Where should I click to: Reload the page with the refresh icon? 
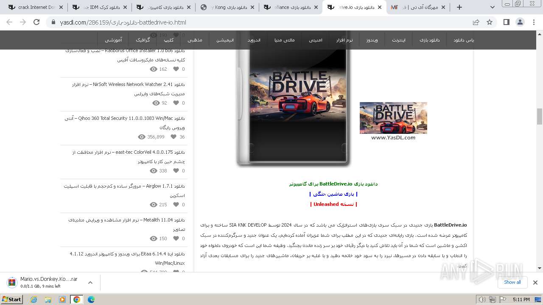(x=36, y=22)
